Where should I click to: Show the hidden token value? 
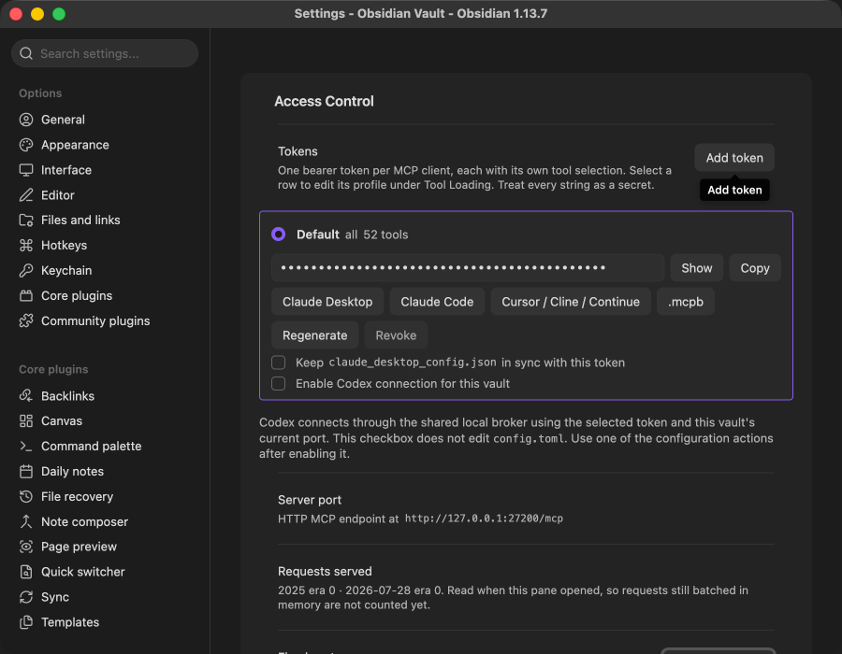tap(696, 268)
